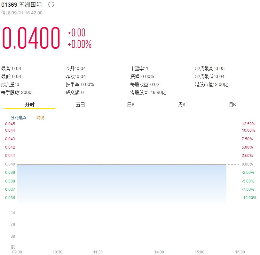Click the 12.50% percent axis label
260x255 pixels.
coord(248,124)
